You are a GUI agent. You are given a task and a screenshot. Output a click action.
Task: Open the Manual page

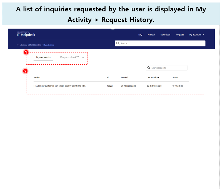tap(151, 35)
